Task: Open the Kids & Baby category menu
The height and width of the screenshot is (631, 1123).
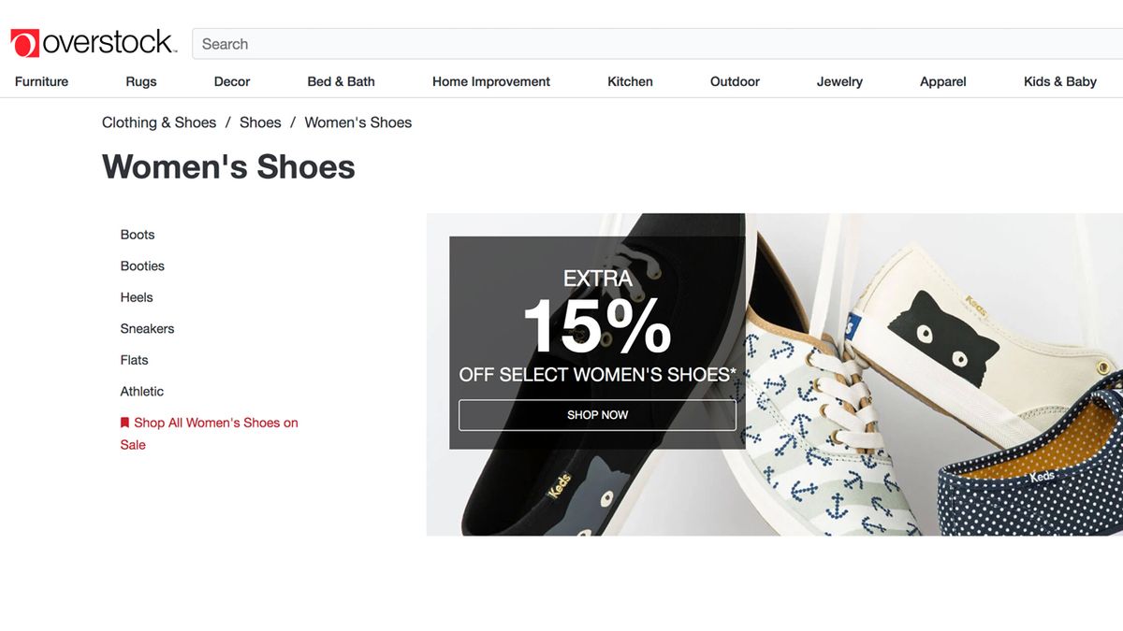Action: coord(1058,81)
